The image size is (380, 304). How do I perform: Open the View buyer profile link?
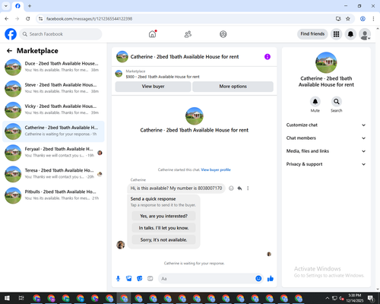click(216, 169)
